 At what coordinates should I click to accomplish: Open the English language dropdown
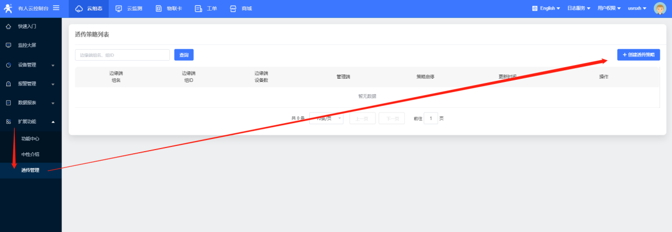546,8
